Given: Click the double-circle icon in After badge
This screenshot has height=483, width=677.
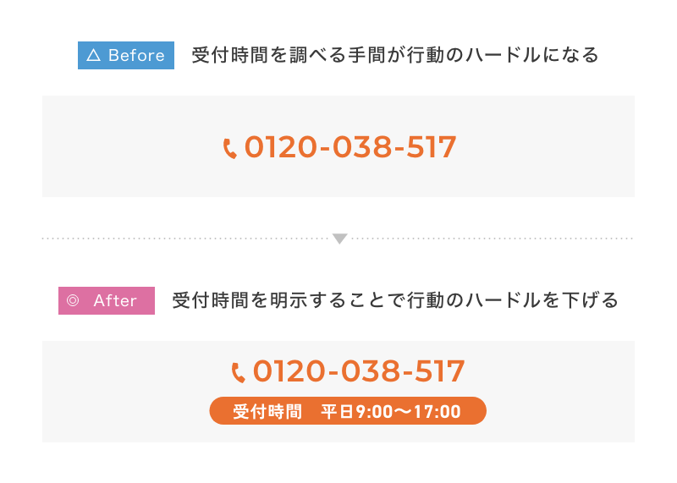Looking at the screenshot, I should pos(73,300).
